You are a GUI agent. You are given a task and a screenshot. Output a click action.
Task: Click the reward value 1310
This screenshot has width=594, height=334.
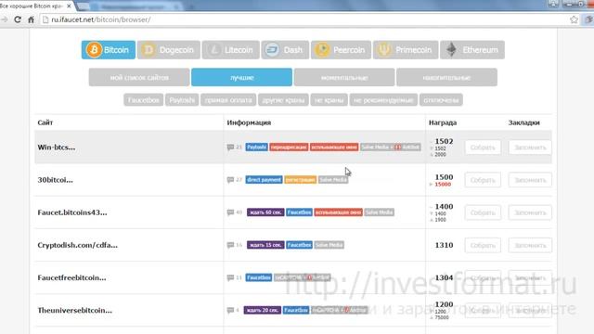(x=444, y=245)
